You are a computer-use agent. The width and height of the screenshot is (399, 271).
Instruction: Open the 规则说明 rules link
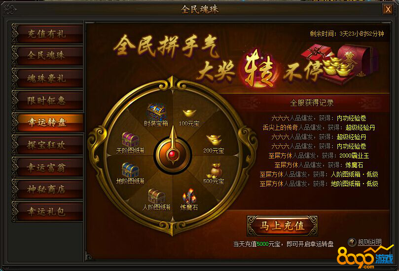pyautogui.click(x=369, y=242)
